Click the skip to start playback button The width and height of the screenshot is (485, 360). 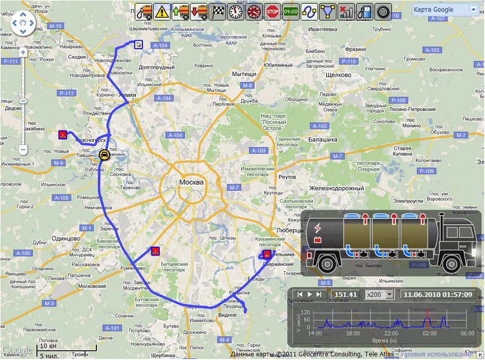coord(299,294)
